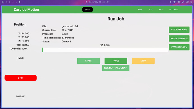This screenshot has width=194, height=109.
Task: Click the Saturday 18:33 clock
Action: coord(97,2)
